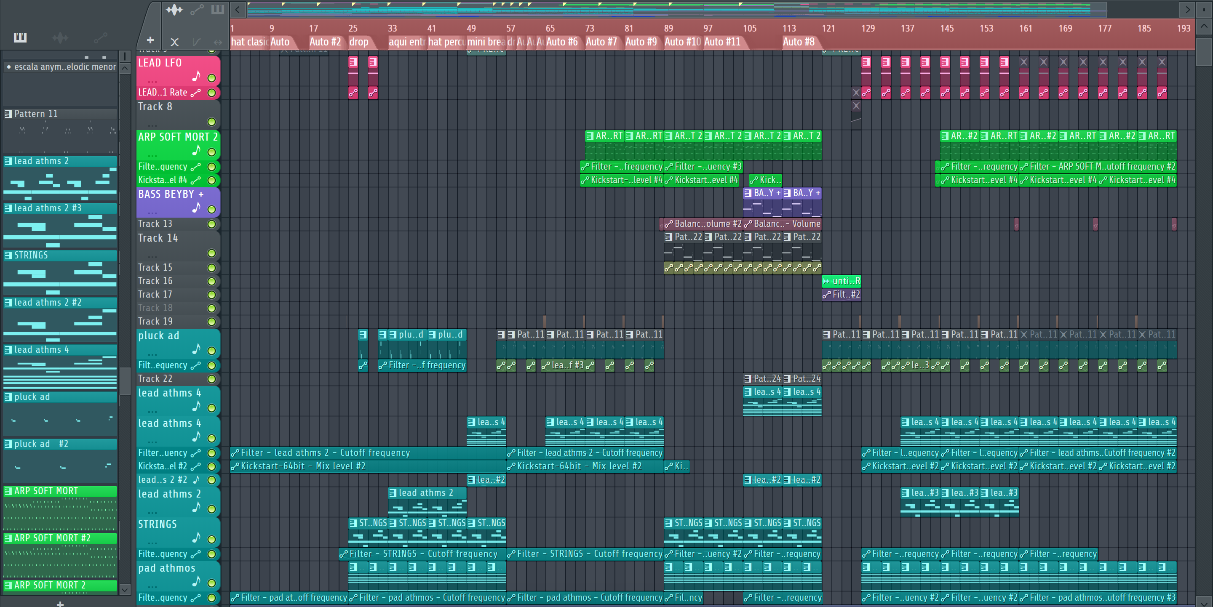Click the note icon on the LEAD LFO track

pos(196,76)
